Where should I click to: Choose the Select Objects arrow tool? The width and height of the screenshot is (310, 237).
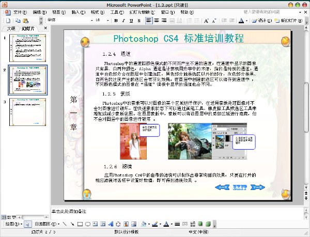tap(28, 224)
